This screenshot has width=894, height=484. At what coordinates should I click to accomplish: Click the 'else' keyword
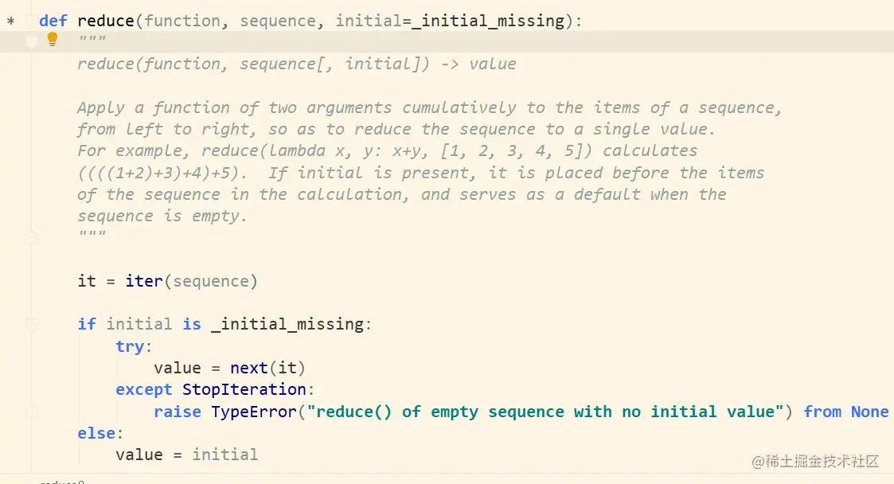96,433
